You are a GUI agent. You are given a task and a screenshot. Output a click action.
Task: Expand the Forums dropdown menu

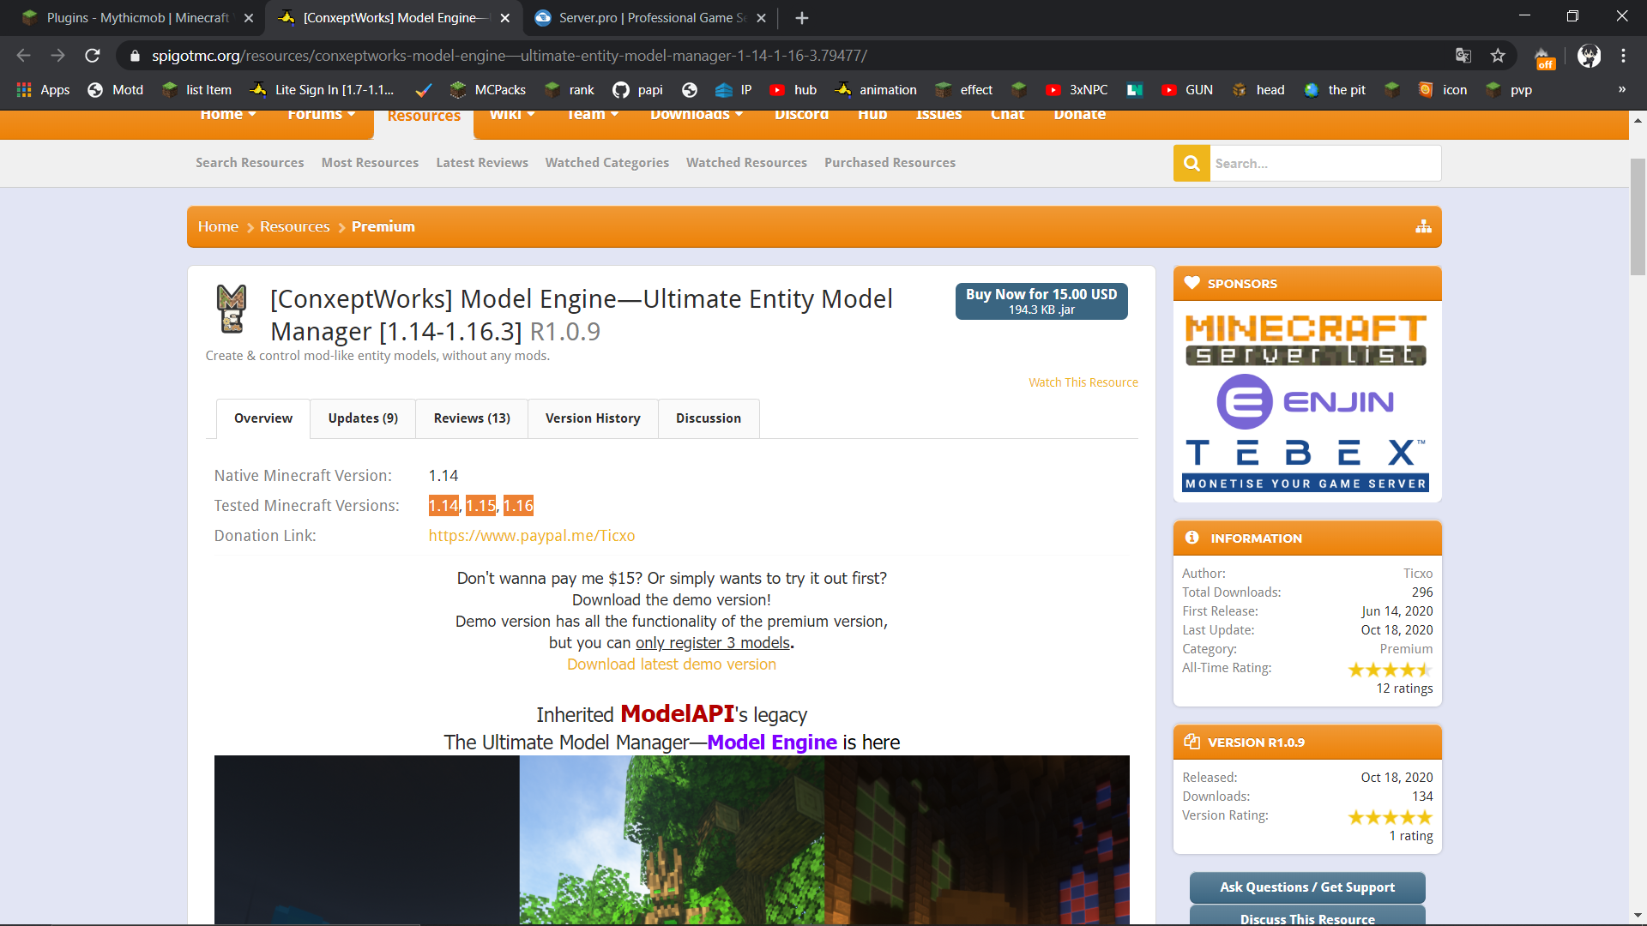tap(321, 115)
